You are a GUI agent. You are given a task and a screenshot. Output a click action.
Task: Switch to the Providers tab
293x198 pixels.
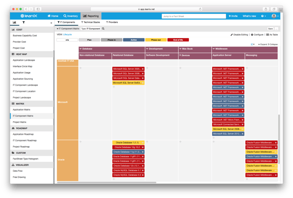[x=112, y=22]
